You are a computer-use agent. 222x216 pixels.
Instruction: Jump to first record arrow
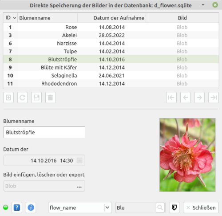pos(171,98)
